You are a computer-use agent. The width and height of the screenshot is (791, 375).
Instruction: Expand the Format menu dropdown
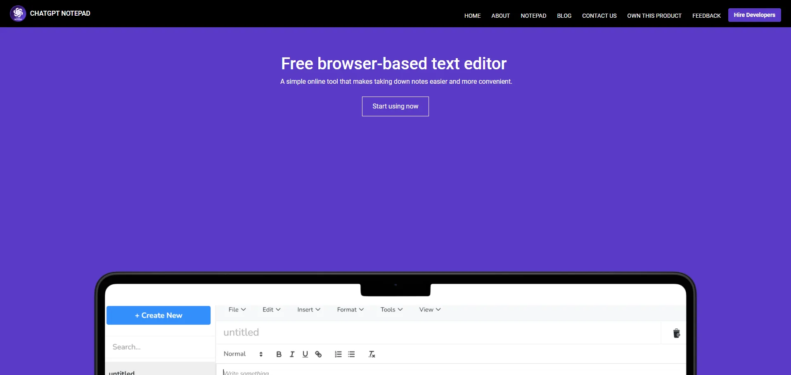350,310
